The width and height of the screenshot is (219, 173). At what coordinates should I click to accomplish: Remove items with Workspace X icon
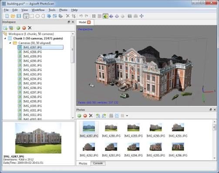click(x=30, y=28)
